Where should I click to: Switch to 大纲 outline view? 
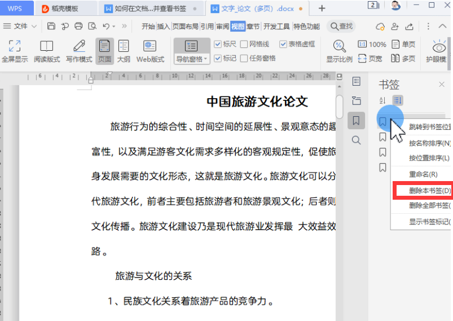tap(123, 46)
